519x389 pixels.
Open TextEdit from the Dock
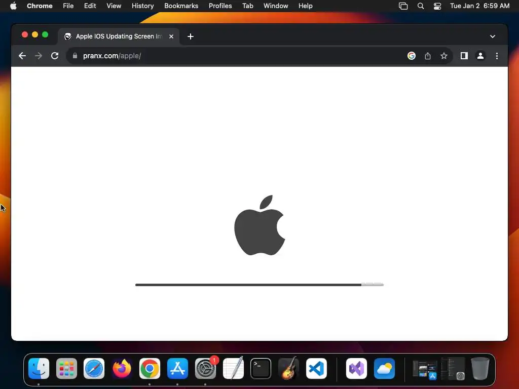233,369
